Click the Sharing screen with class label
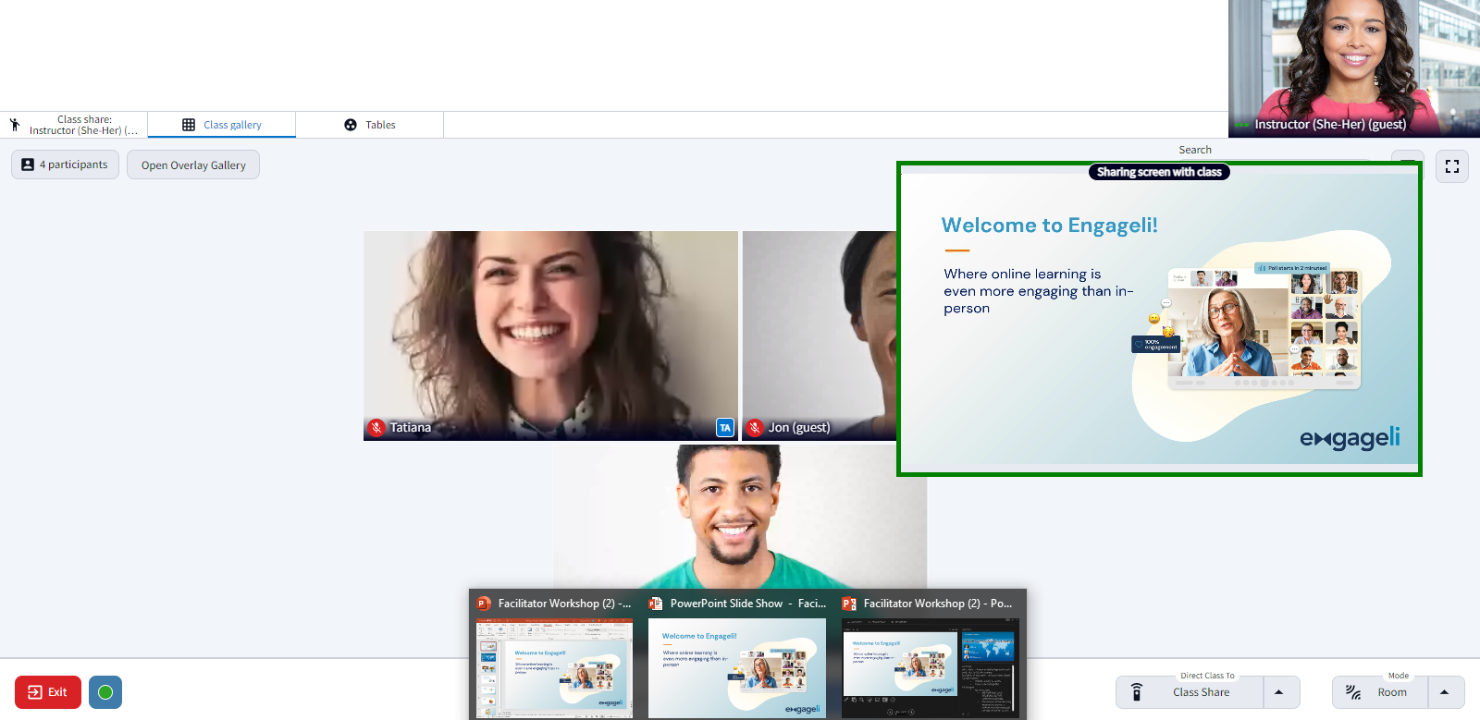The width and height of the screenshot is (1480, 720). pos(1159,172)
